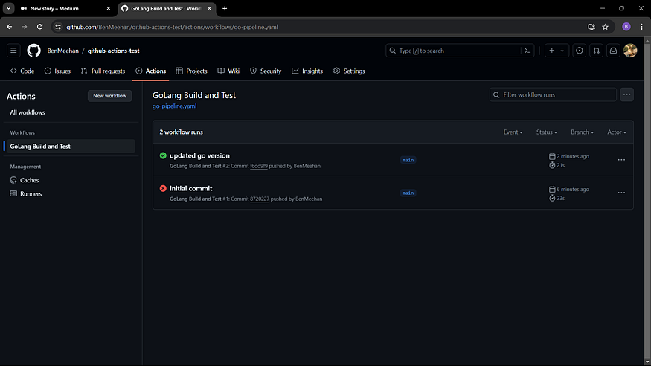Open the command palette icon

point(527,51)
